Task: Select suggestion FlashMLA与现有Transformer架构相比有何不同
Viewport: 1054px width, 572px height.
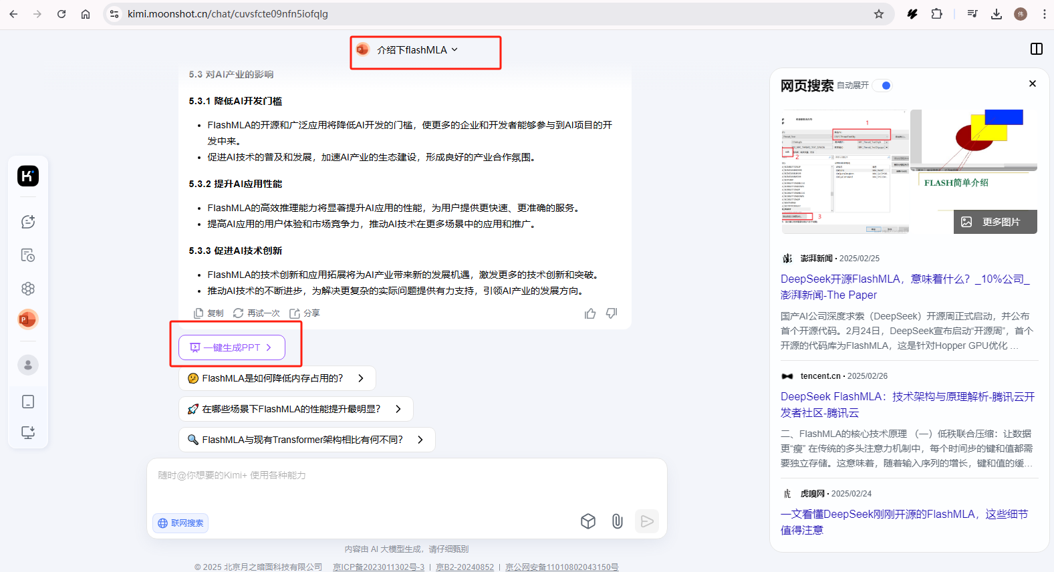Action: (307, 440)
